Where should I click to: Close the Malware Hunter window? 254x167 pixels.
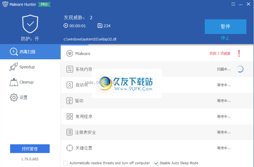click(248, 4)
